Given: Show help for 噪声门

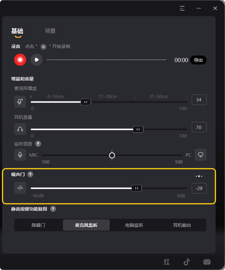Looking at the screenshot, I should [30, 174].
